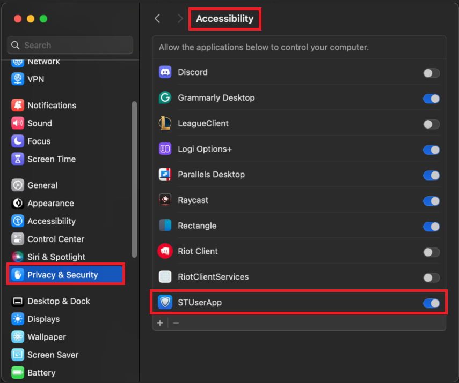Turn on Riot Client toggle
The image size is (459, 383).
point(431,252)
